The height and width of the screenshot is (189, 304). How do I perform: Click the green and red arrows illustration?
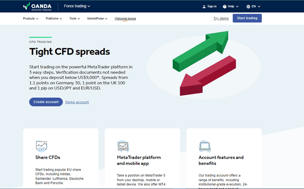click(204, 63)
